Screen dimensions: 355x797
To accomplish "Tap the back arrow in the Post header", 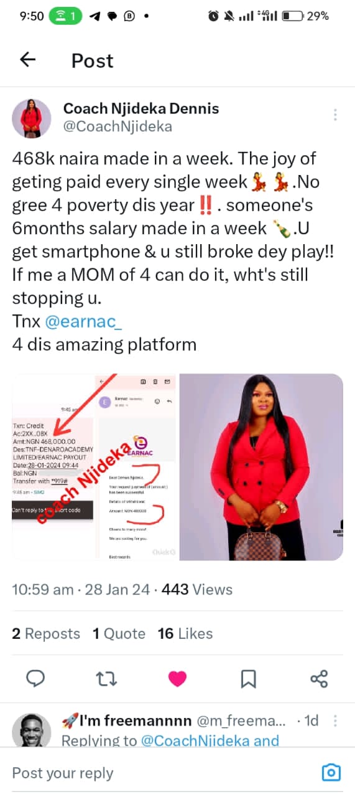I will click(28, 60).
